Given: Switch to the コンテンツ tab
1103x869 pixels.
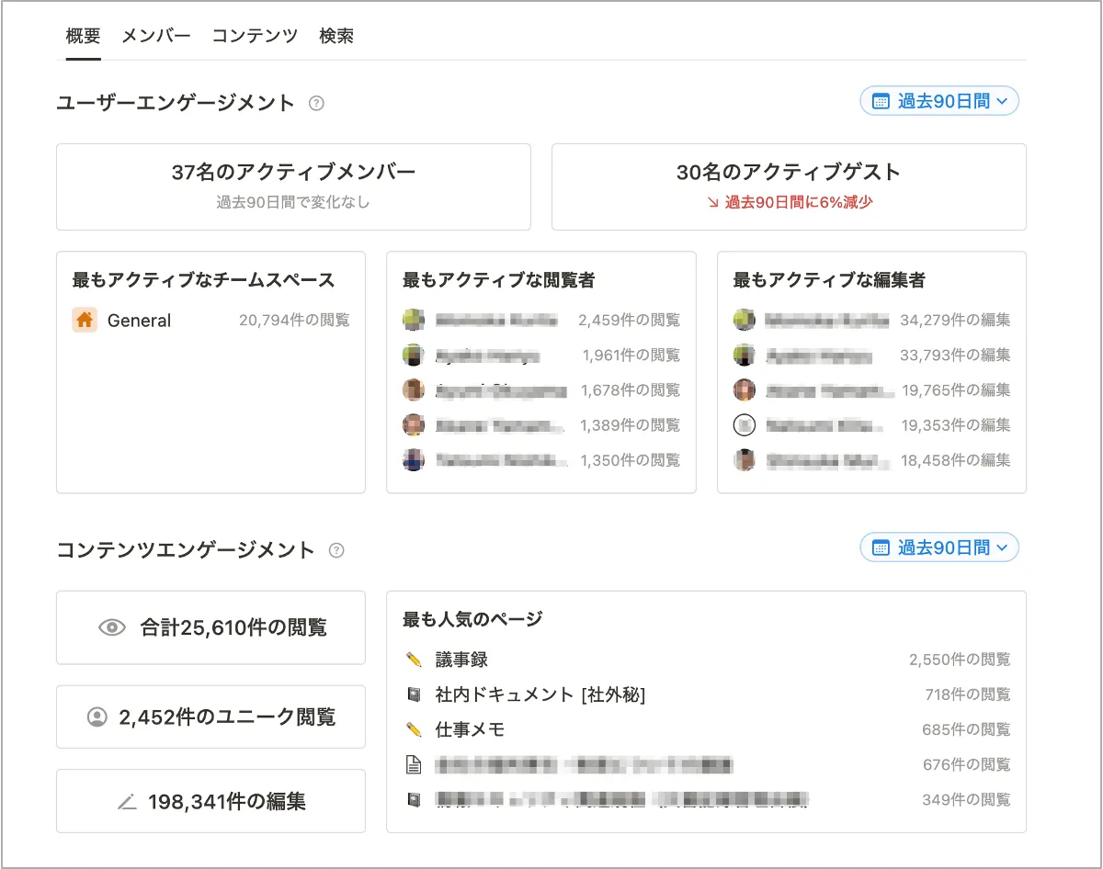Looking at the screenshot, I should point(255,37).
